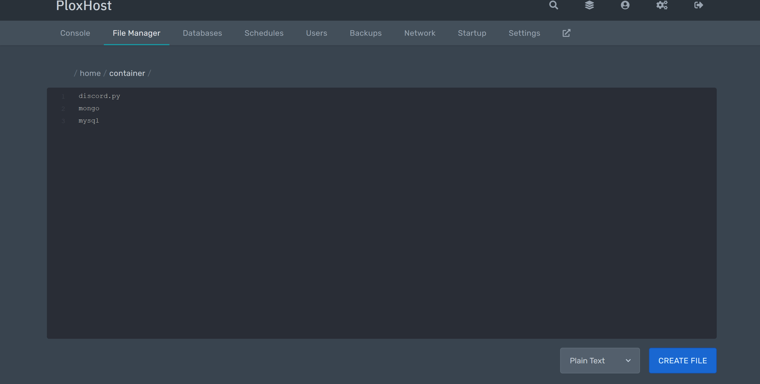Image resolution: width=760 pixels, height=384 pixels.
Task: Open the Databases tab
Action: click(202, 33)
